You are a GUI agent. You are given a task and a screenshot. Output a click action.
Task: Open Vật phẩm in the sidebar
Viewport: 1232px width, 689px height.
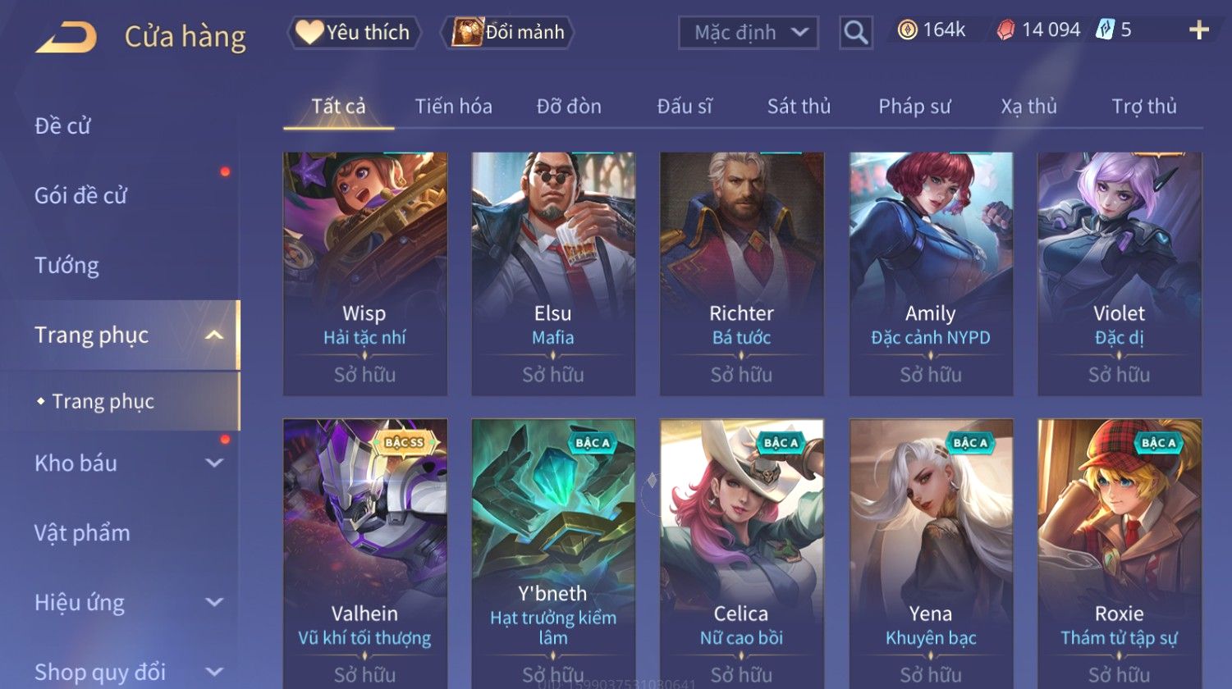pos(82,533)
